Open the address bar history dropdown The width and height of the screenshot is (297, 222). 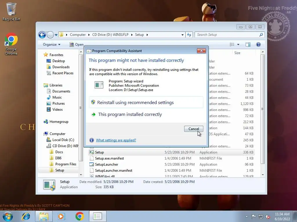pyautogui.click(x=182, y=35)
